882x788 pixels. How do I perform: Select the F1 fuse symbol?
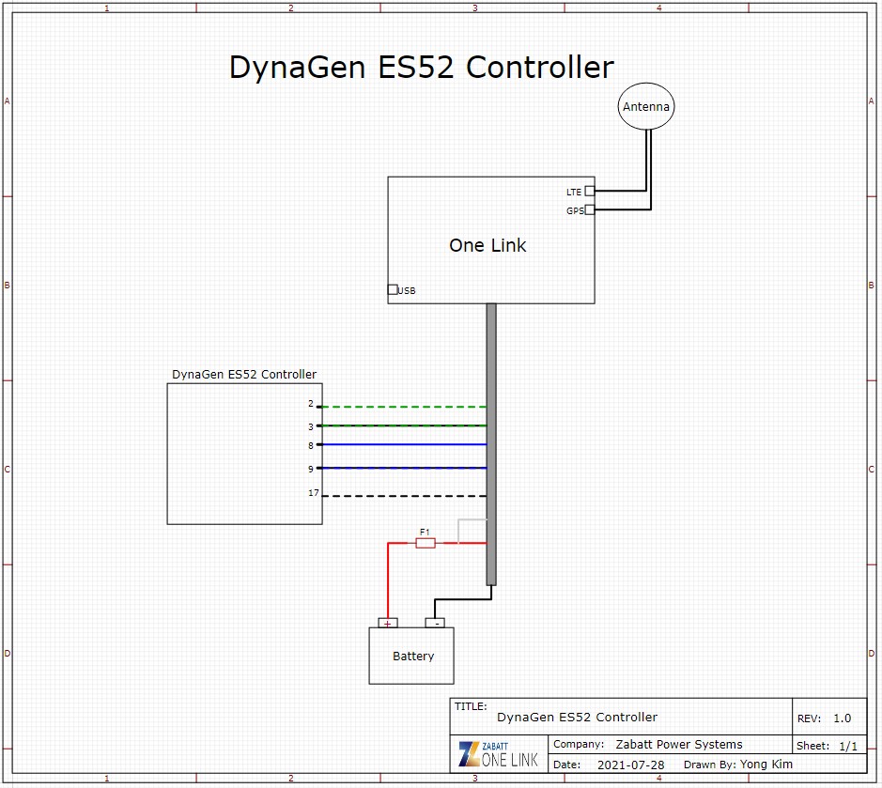pyautogui.click(x=426, y=543)
